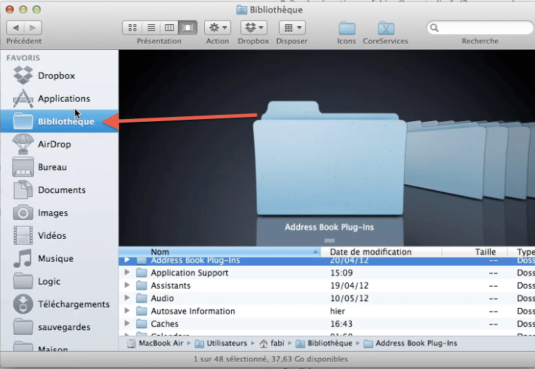
Task: Open sauvegardes folder in the sidebar
Action: pyautogui.click(x=60, y=327)
